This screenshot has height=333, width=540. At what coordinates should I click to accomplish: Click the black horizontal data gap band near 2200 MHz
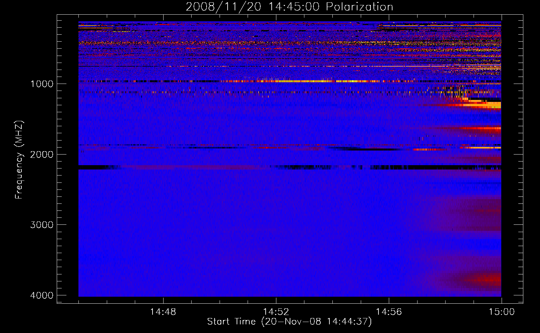pos(290,167)
